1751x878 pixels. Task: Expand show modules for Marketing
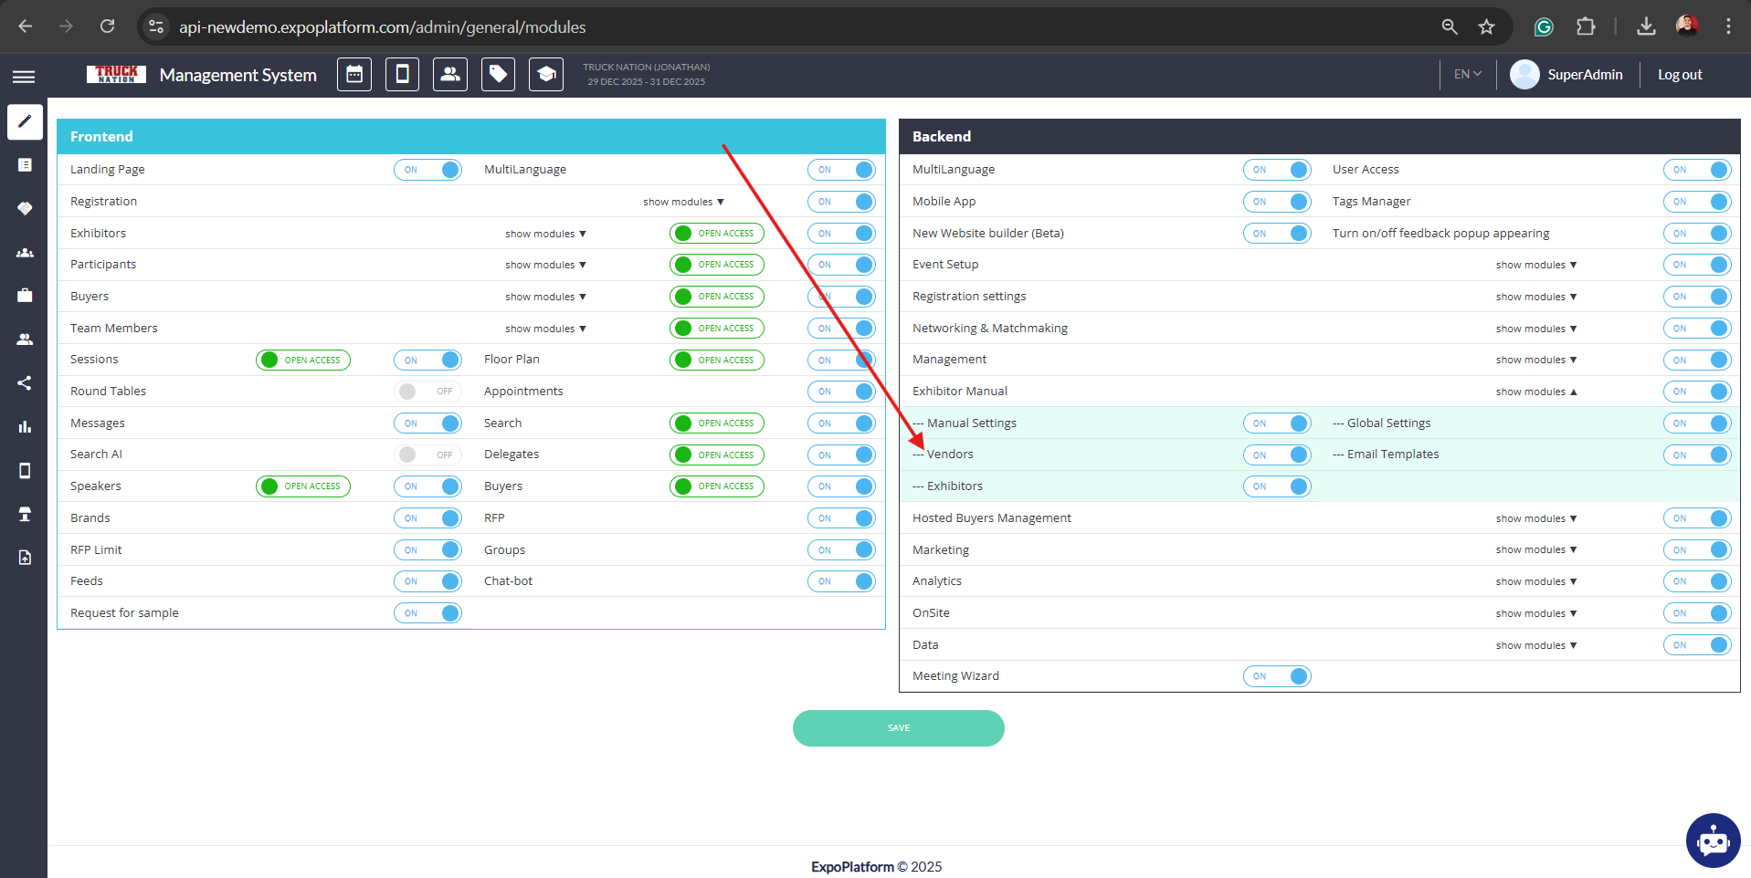[x=1536, y=549]
